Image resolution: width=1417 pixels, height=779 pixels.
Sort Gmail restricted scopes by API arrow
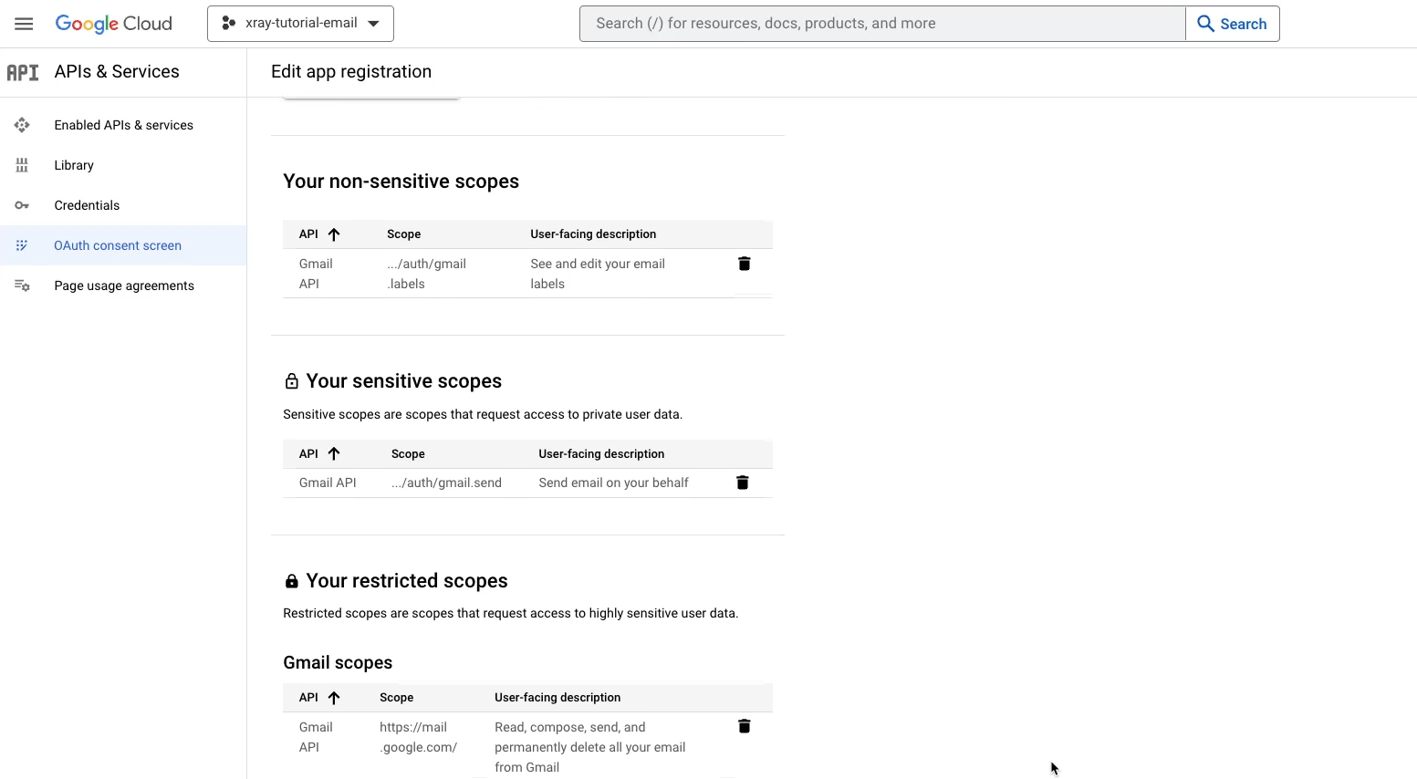(334, 698)
